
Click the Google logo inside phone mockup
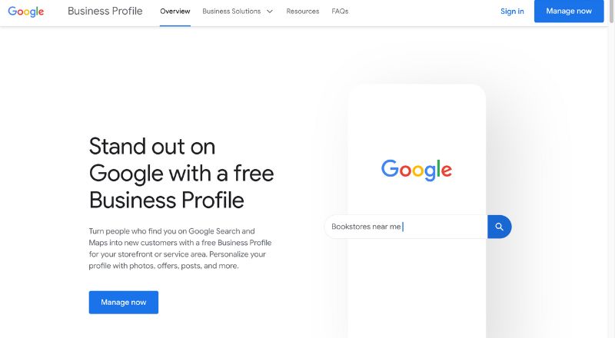(x=416, y=170)
